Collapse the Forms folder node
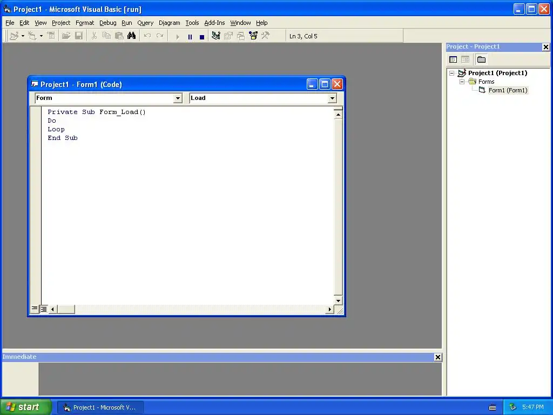This screenshot has width=553, height=415. coord(462,82)
